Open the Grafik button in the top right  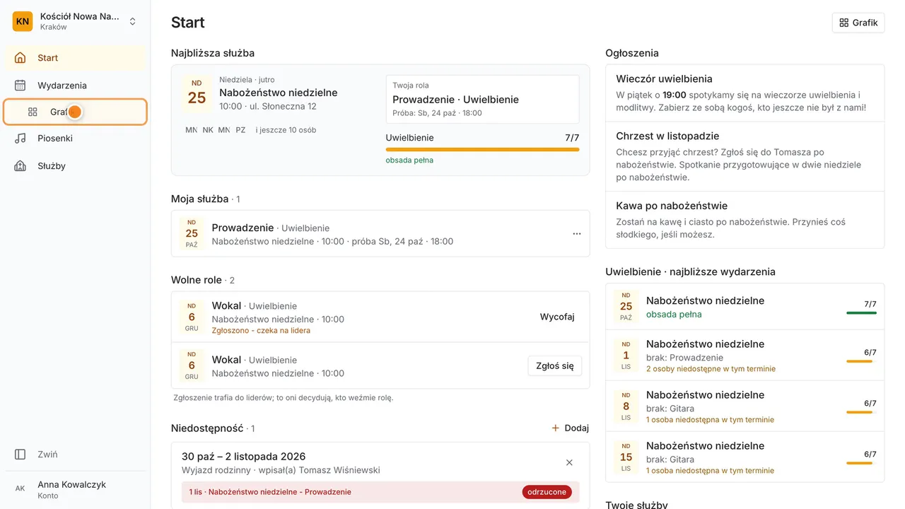tap(858, 23)
